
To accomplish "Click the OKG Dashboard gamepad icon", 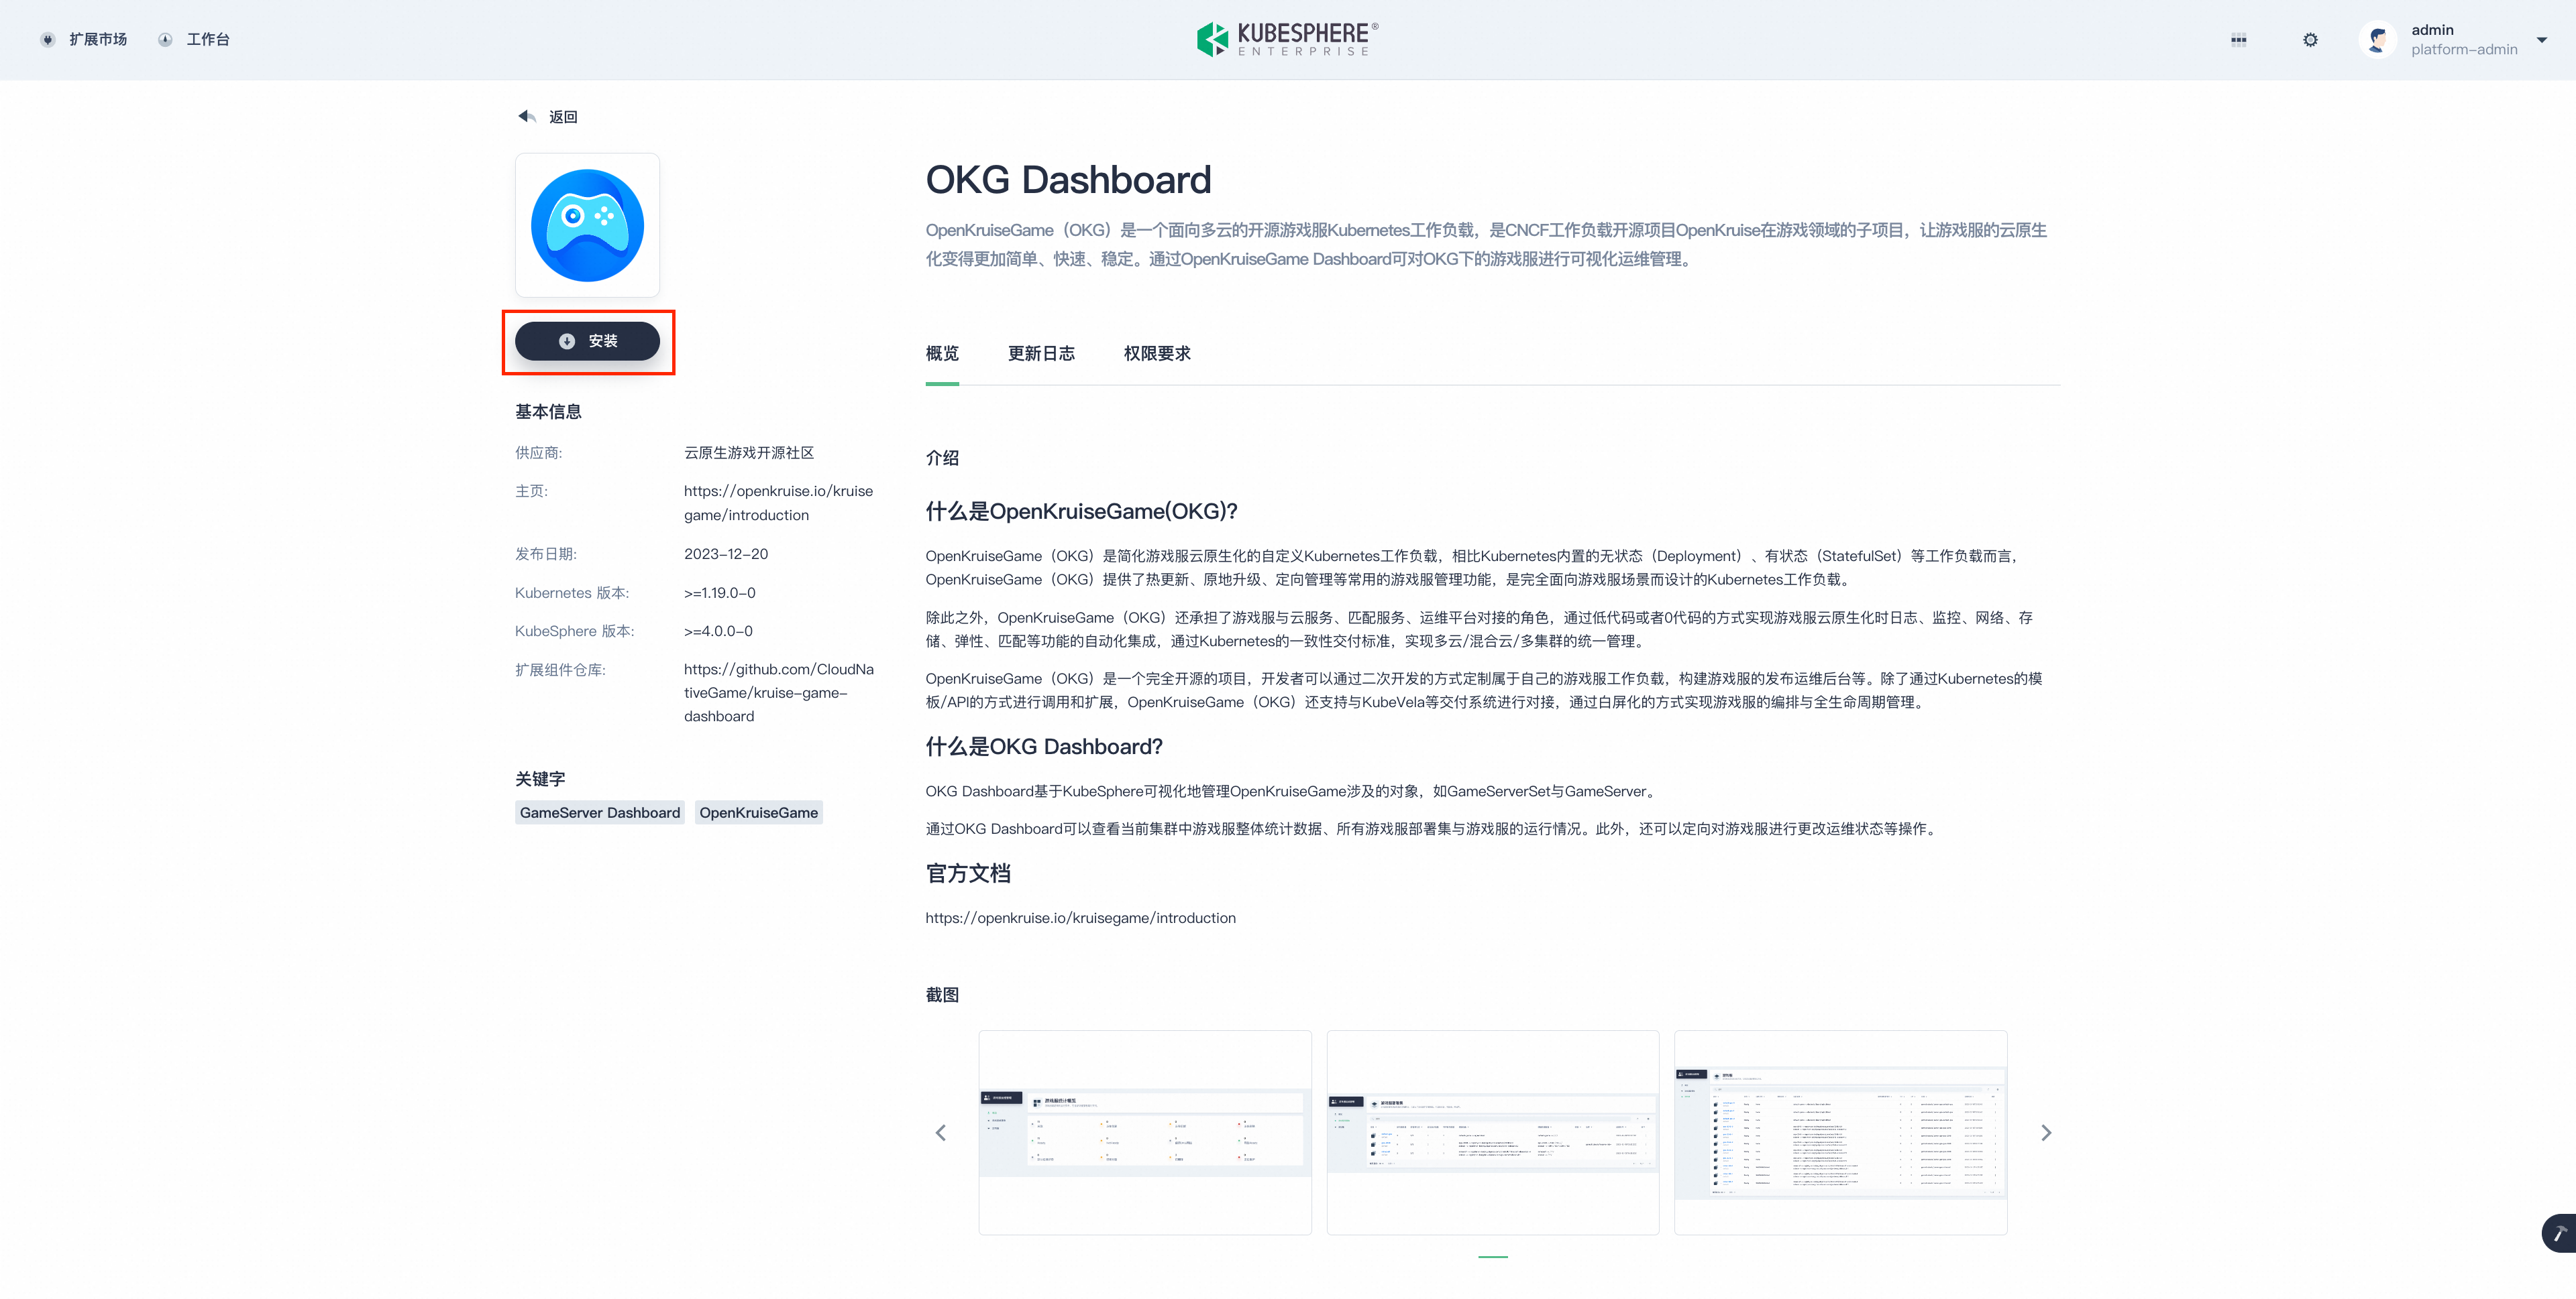I will coord(587,225).
